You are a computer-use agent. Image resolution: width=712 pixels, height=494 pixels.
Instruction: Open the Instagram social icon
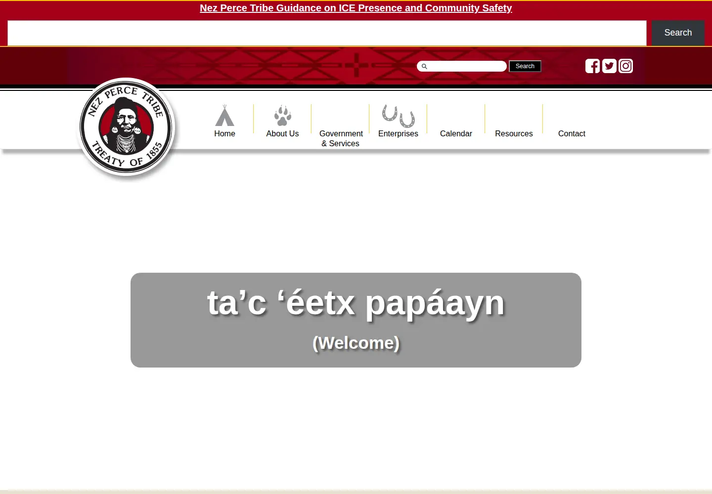(625, 66)
